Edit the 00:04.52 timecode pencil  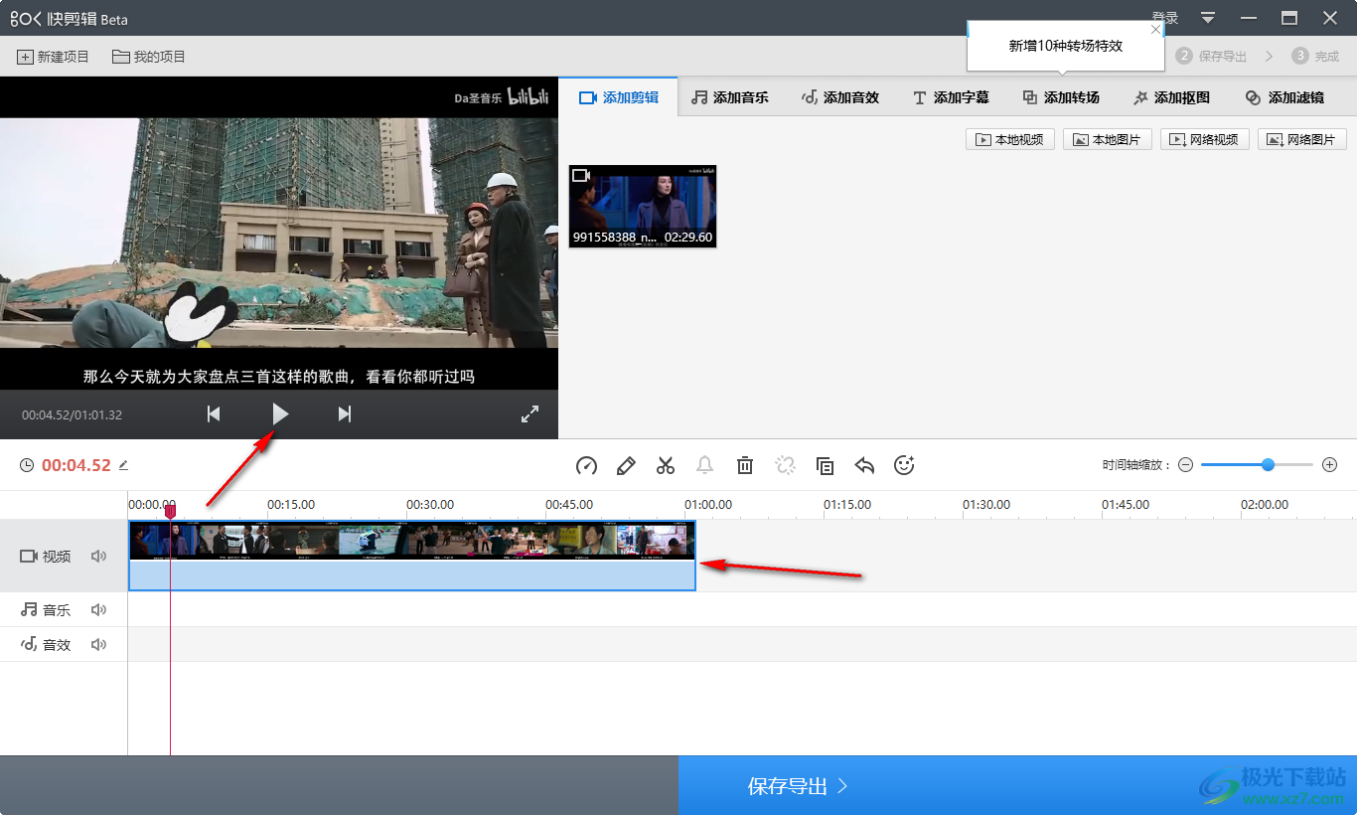coord(123,465)
